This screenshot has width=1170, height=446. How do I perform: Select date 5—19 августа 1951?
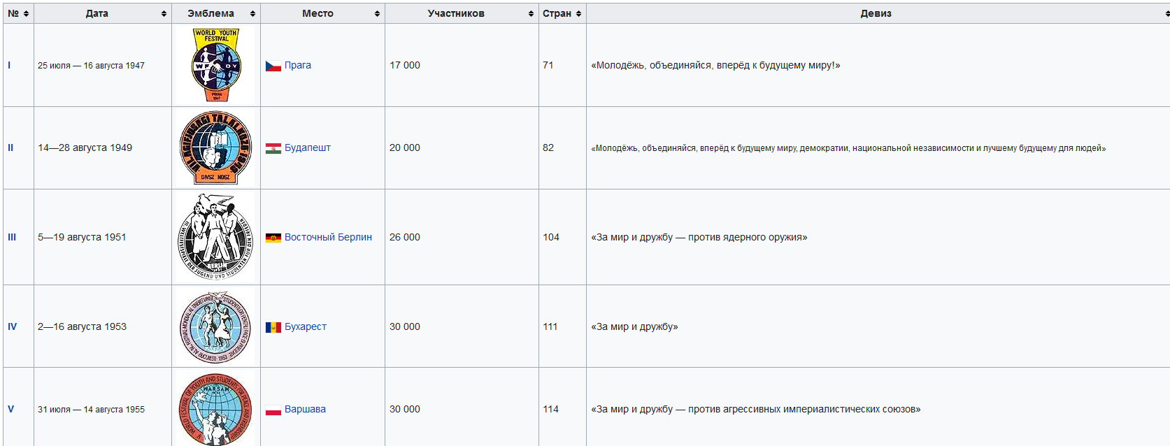coord(82,237)
